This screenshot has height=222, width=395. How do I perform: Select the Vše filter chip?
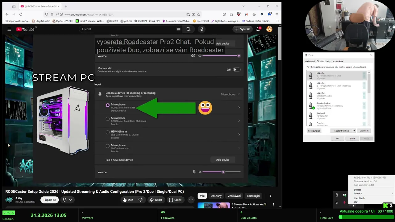202,196
